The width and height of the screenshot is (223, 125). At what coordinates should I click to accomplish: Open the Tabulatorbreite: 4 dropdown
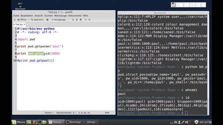(66, 112)
